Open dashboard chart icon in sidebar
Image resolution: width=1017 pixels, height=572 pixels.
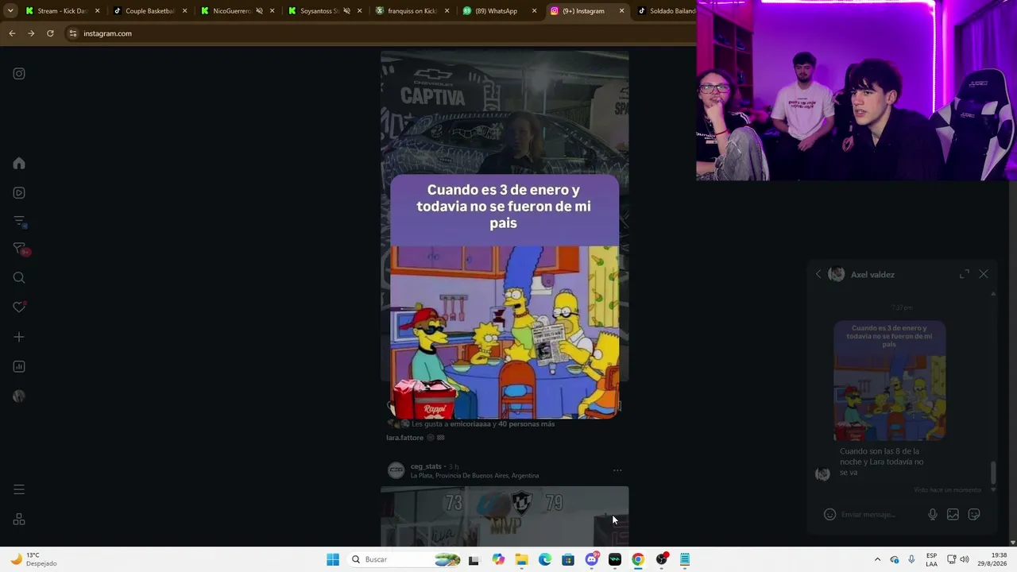pos(19,366)
